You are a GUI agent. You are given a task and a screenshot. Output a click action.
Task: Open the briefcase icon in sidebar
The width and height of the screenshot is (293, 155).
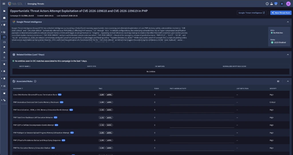pos(4,18)
